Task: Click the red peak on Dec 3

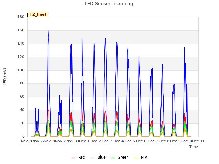Action: click(x=105, y=111)
